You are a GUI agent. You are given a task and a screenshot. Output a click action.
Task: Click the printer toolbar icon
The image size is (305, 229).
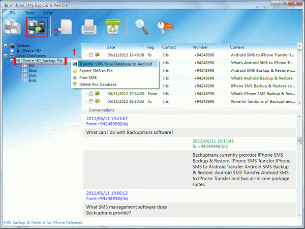pos(89,27)
